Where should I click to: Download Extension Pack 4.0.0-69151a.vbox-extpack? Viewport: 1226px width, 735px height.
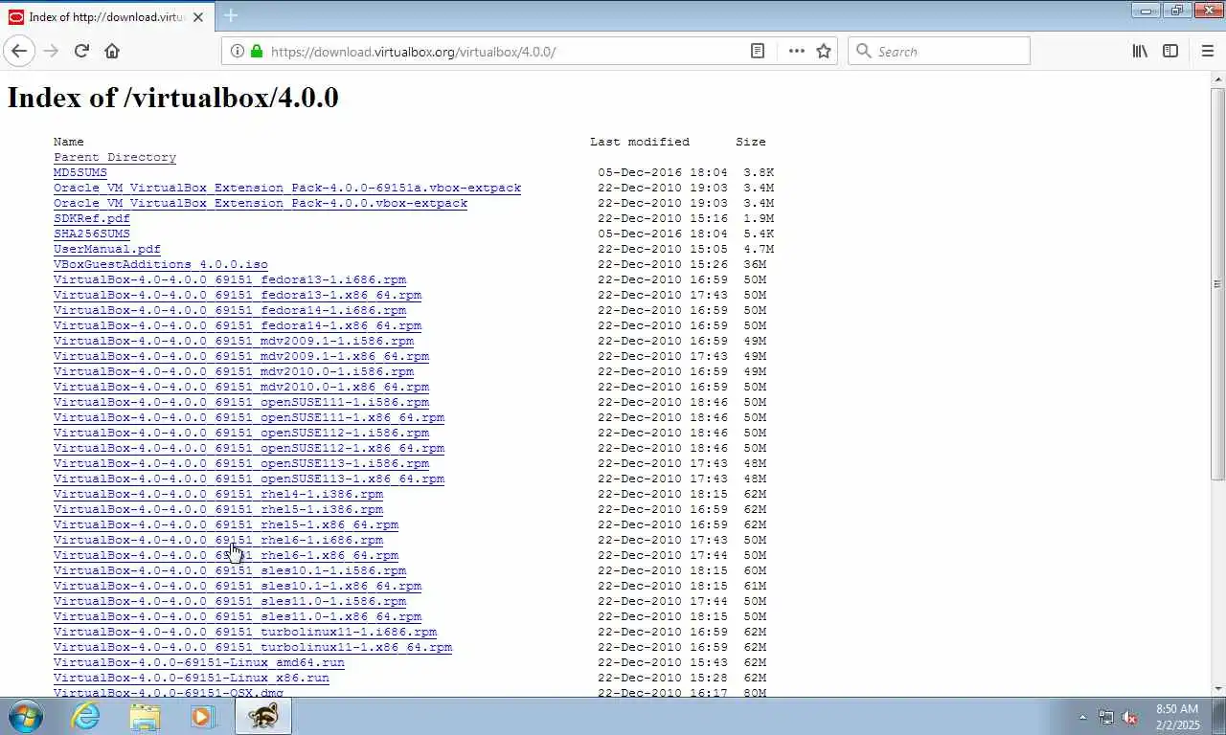point(287,188)
